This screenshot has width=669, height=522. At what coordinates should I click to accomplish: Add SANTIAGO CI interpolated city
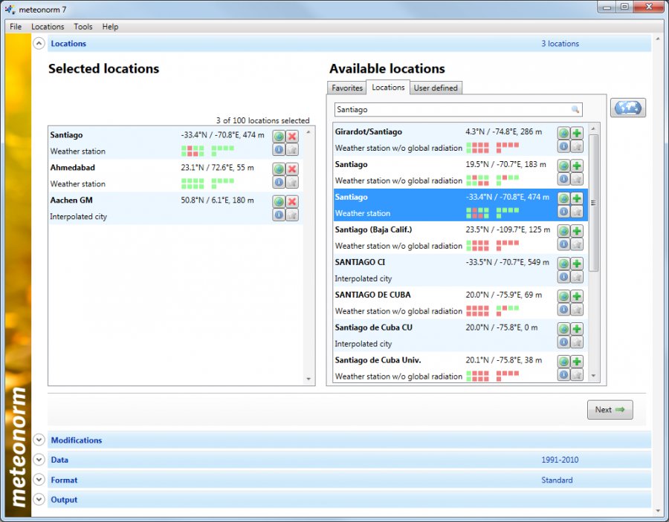coord(577,264)
